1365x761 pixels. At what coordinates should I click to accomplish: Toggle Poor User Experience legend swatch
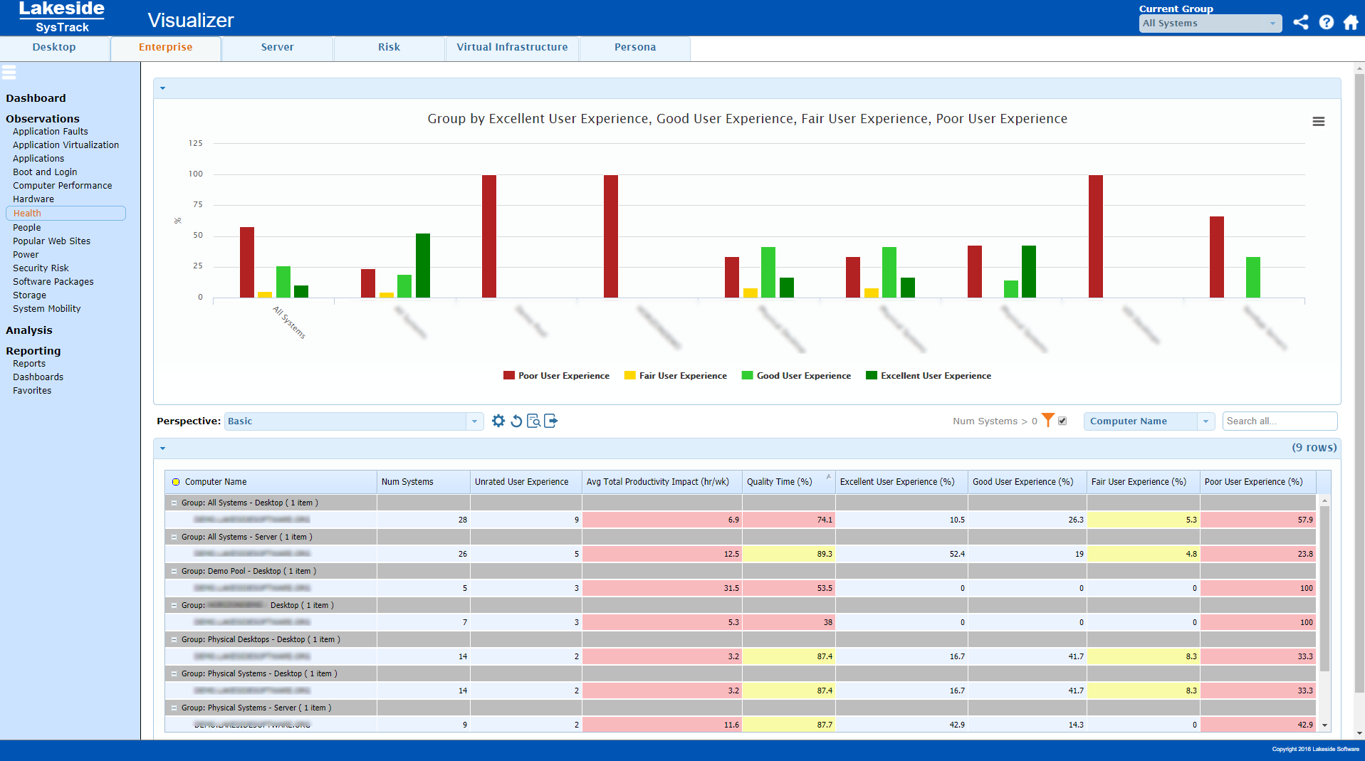509,375
